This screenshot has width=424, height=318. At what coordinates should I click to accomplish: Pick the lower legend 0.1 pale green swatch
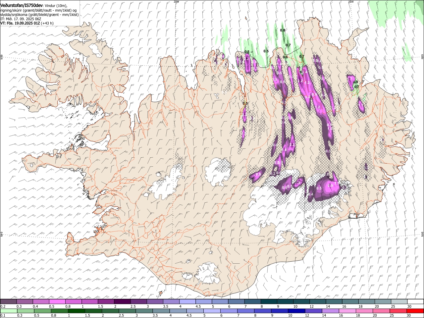coord(9,311)
